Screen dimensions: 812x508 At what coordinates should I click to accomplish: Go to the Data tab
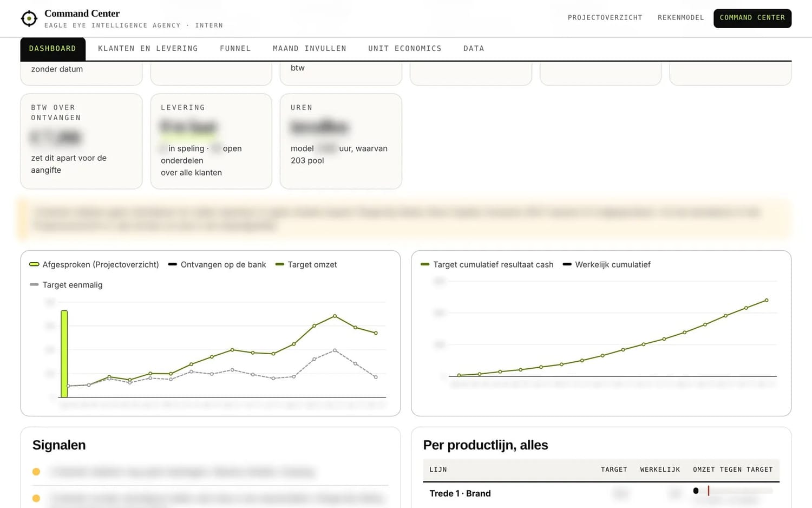[x=474, y=49]
